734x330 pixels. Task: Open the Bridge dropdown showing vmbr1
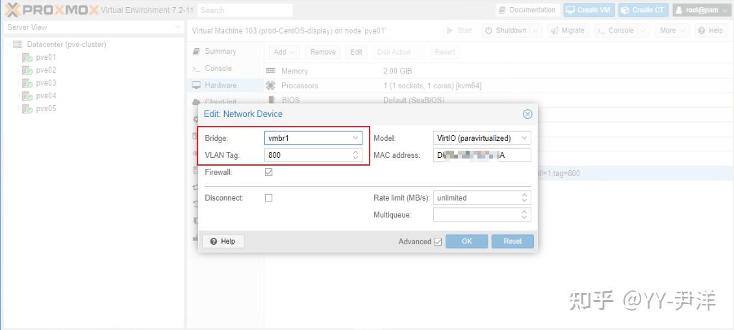pyautogui.click(x=355, y=138)
